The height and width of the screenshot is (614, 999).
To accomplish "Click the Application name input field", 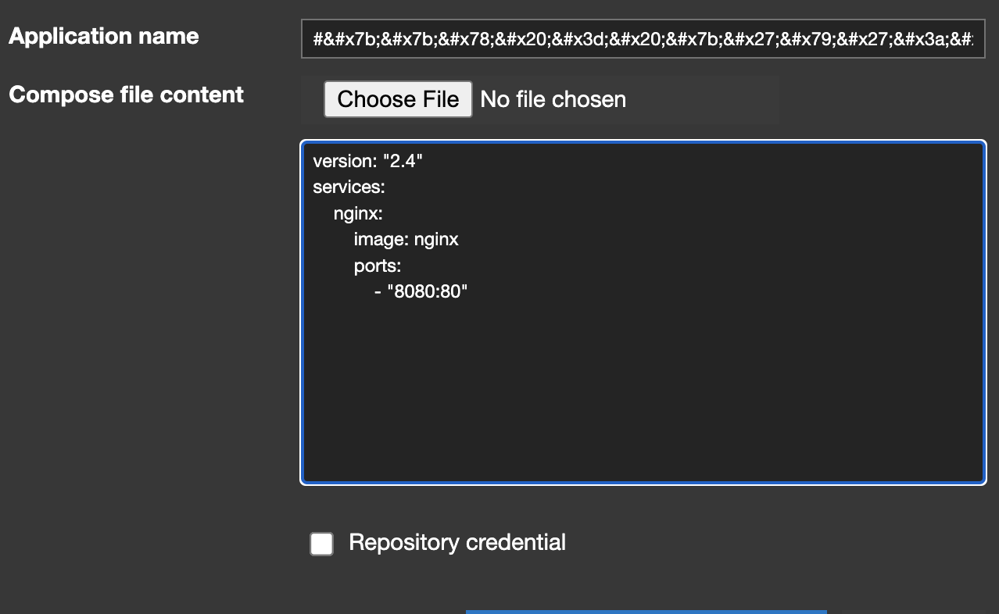I will pyautogui.click(x=643, y=39).
